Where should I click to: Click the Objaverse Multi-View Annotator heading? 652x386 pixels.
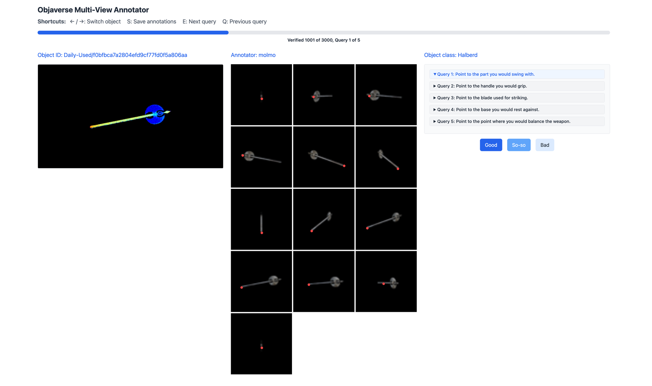(x=93, y=10)
